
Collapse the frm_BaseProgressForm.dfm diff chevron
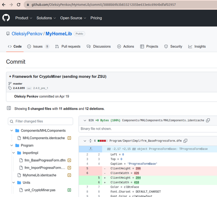[85, 141]
